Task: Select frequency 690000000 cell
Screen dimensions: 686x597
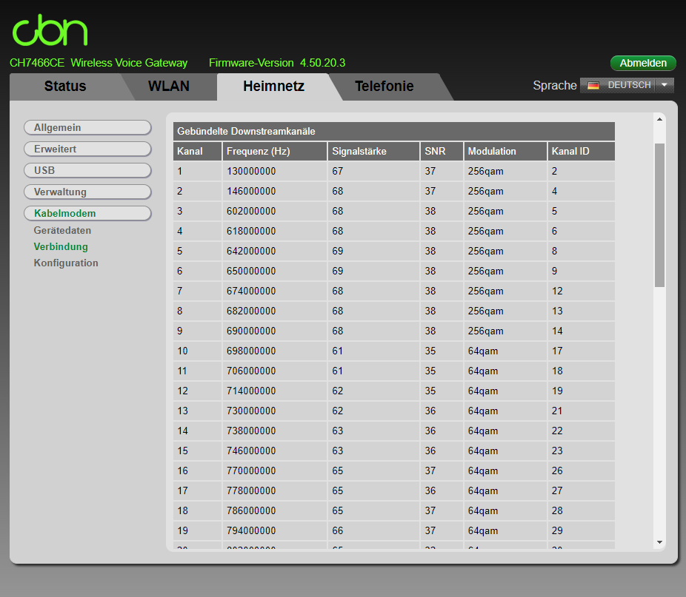Action: 275,331
